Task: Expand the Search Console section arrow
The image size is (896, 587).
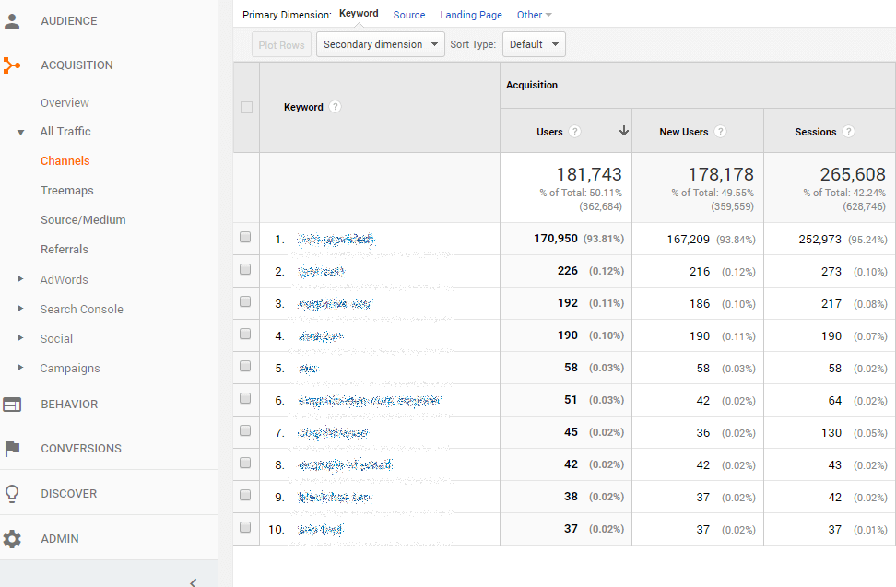Action: (20, 309)
